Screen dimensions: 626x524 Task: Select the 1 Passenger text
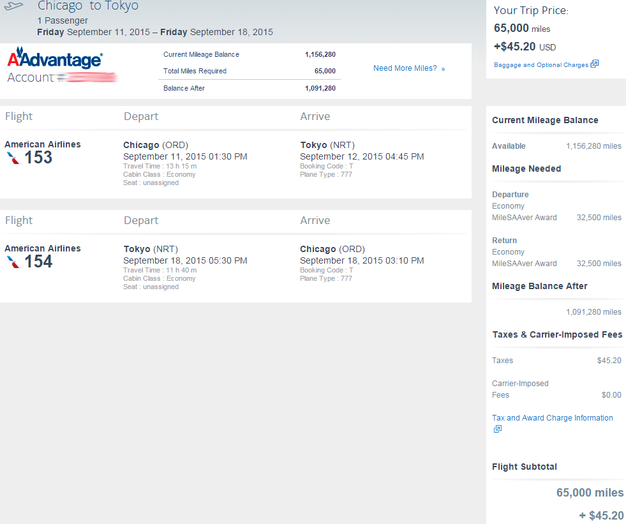click(63, 20)
